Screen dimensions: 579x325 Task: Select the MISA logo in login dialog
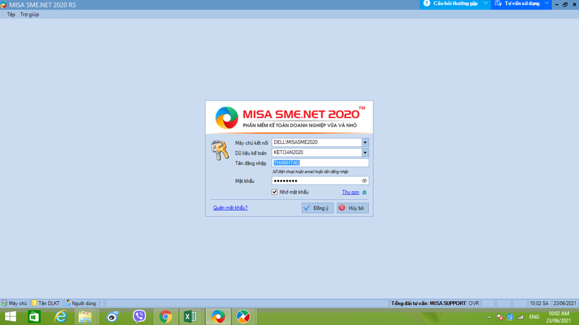point(227,117)
